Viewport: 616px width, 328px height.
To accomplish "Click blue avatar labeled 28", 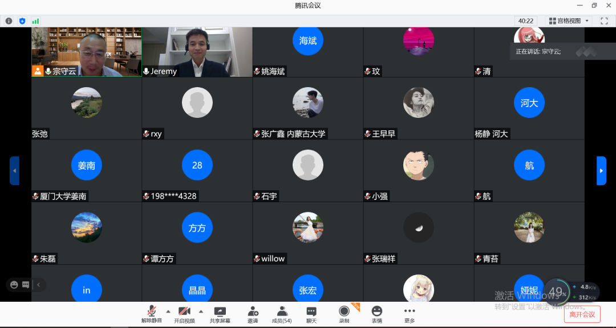I will 197,165.
